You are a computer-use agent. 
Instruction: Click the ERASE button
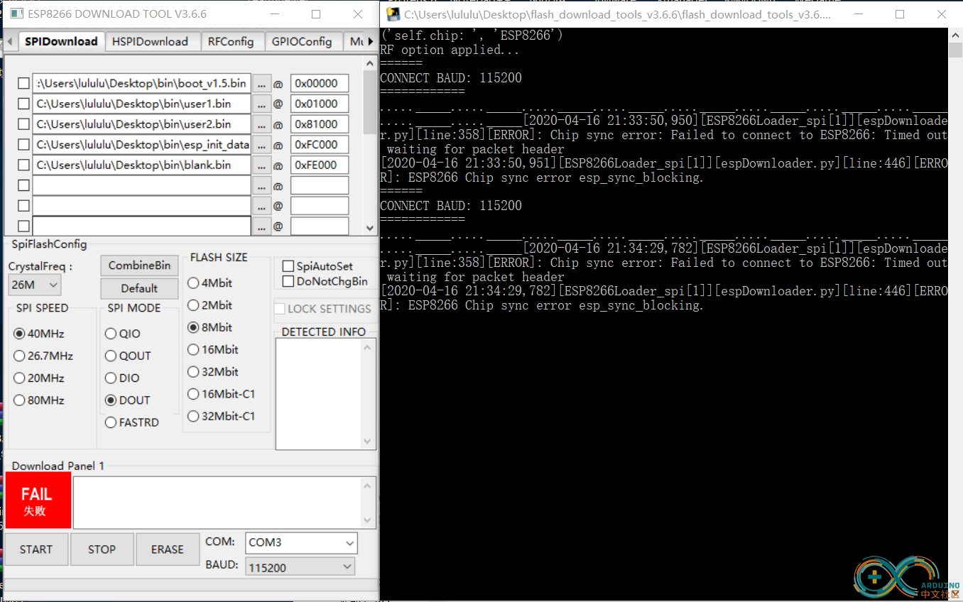point(168,549)
